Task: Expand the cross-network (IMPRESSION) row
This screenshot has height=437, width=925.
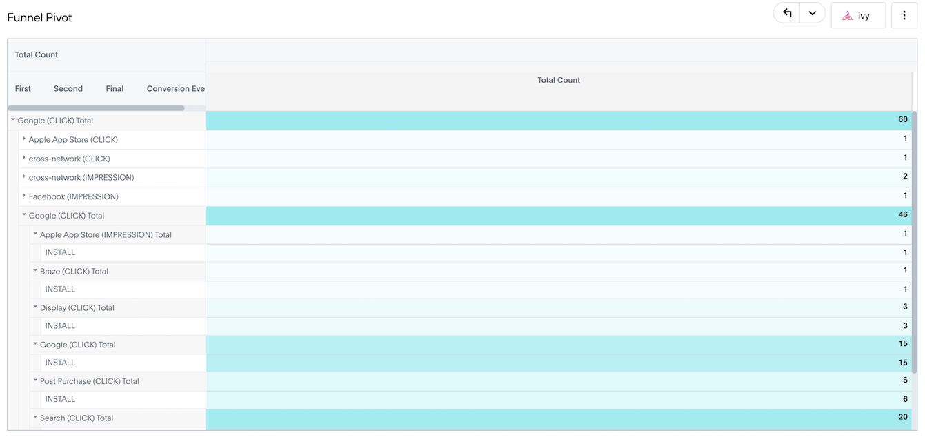Action: tap(24, 177)
